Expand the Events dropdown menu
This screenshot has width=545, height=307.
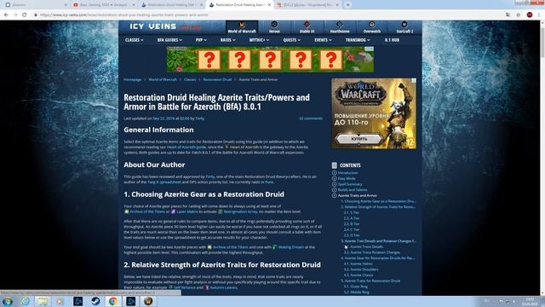click(x=323, y=40)
